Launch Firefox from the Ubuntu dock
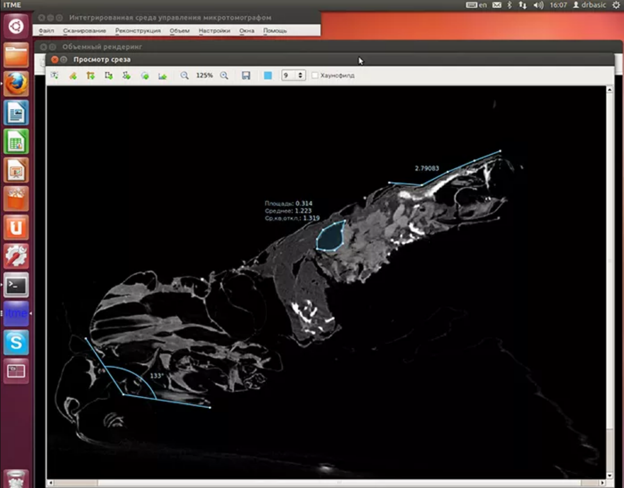Image resolution: width=624 pixels, height=488 pixels. pyautogui.click(x=16, y=83)
